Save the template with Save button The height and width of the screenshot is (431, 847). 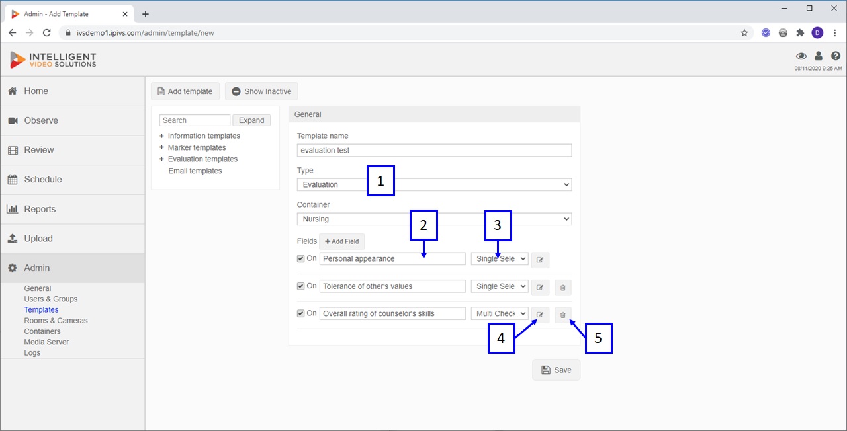(x=556, y=370)
